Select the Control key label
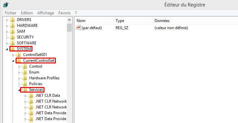This screenshot has width=238, height=123. (x=36, y=66)
